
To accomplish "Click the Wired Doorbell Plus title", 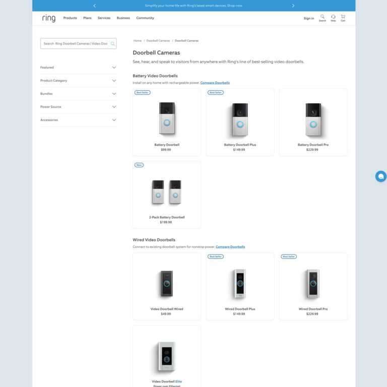I will coord(240,309).
